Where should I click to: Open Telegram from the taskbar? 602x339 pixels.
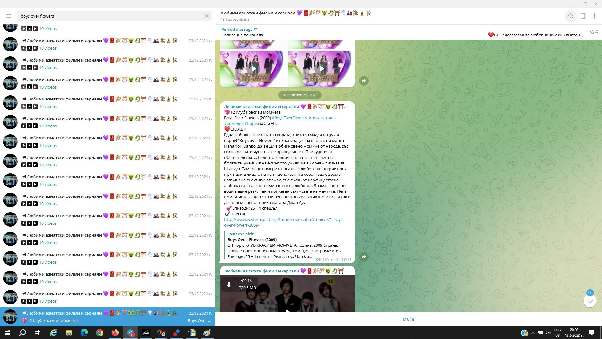[x=130, y=333]
